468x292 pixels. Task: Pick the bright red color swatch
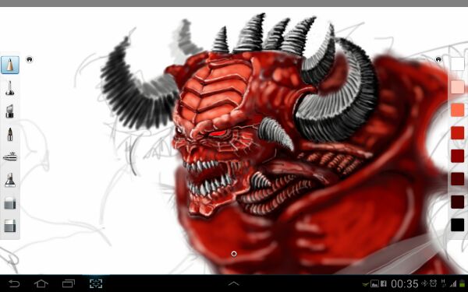(458, 133)
